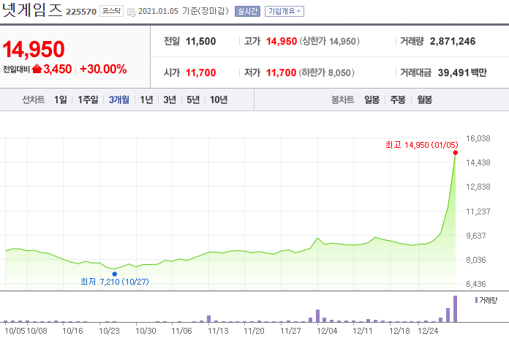
Task: Click the 3,450 price change amount
Action: tap(58, 70)
